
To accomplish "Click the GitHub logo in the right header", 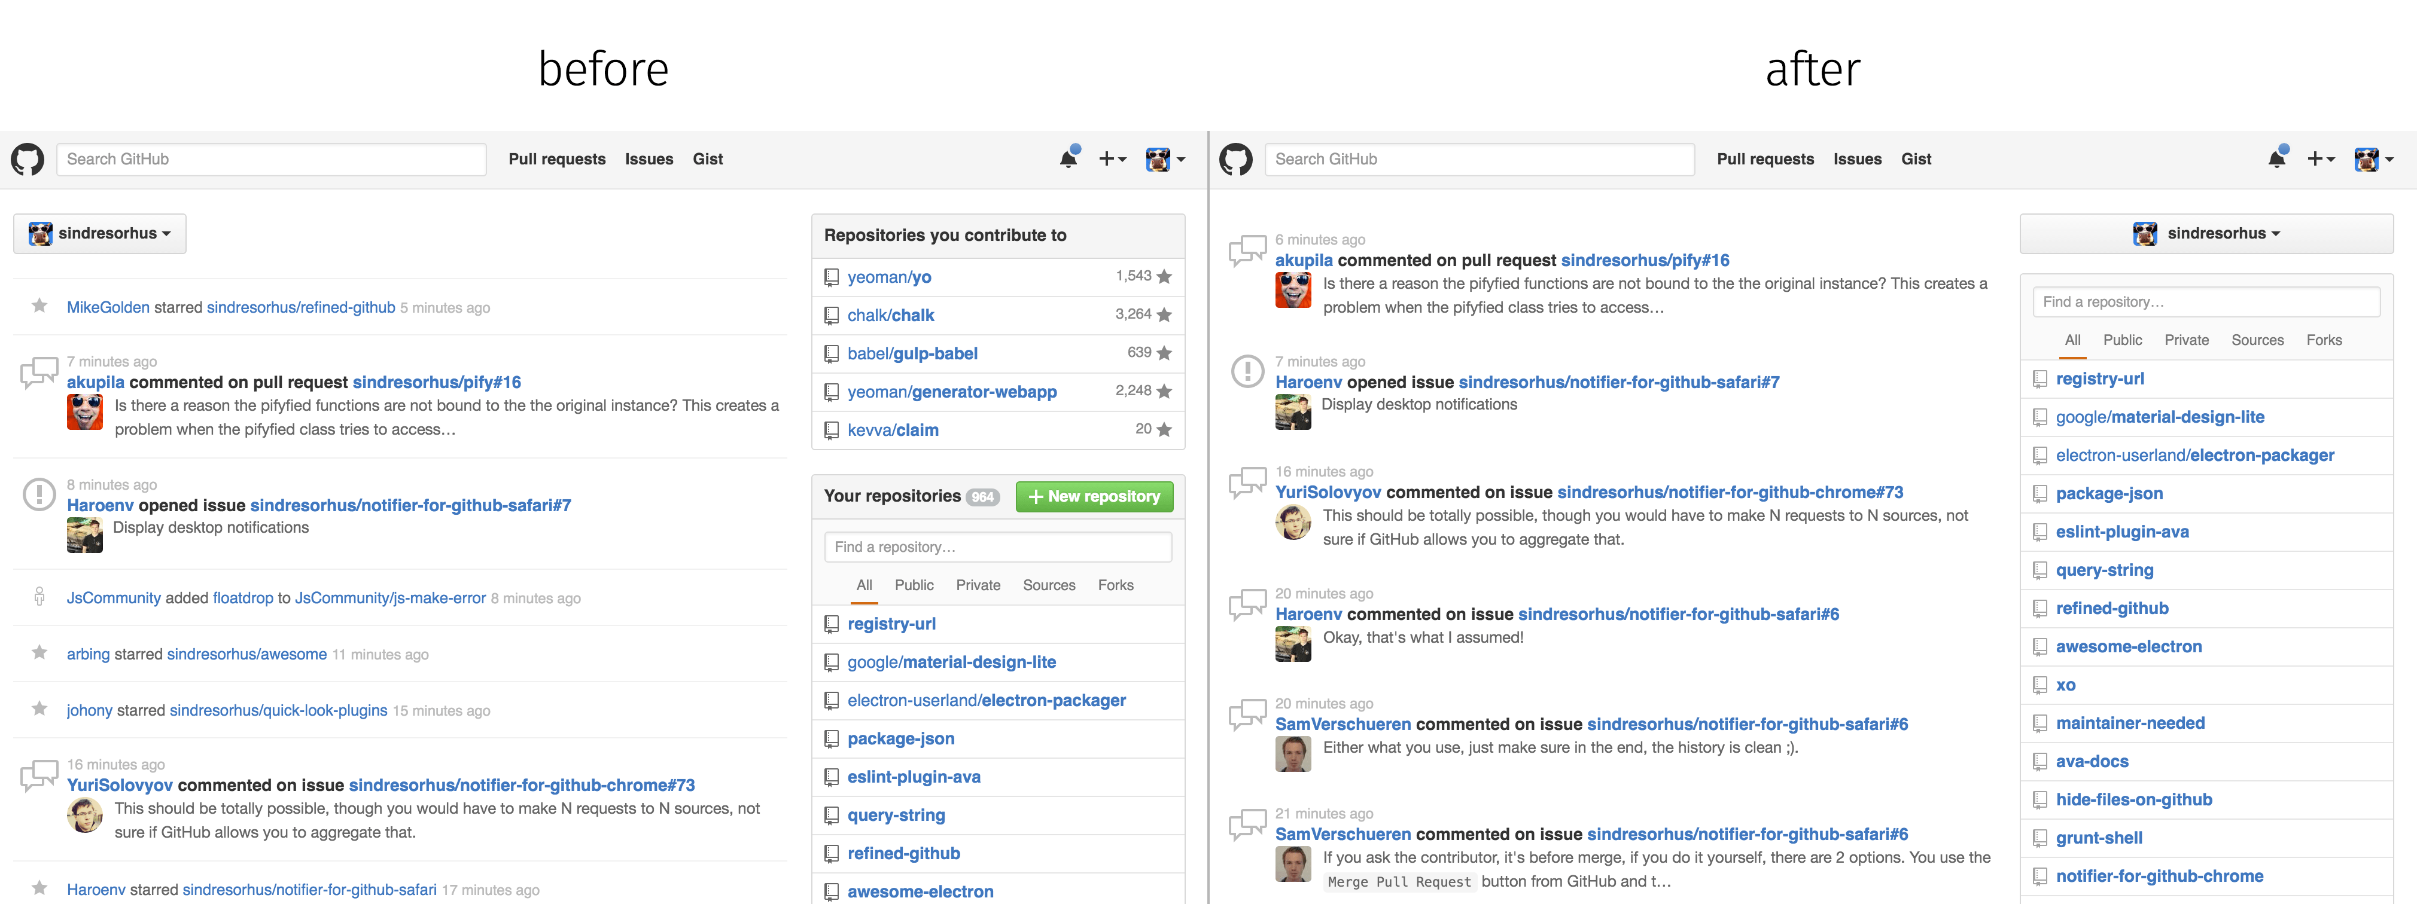I will click(1235, 160).
